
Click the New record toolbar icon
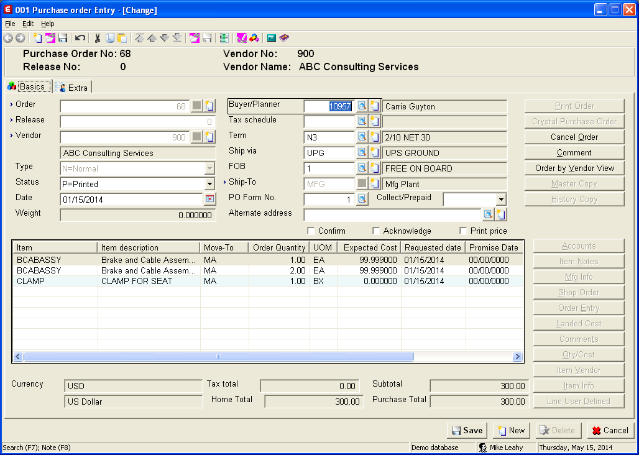[38, 39]
